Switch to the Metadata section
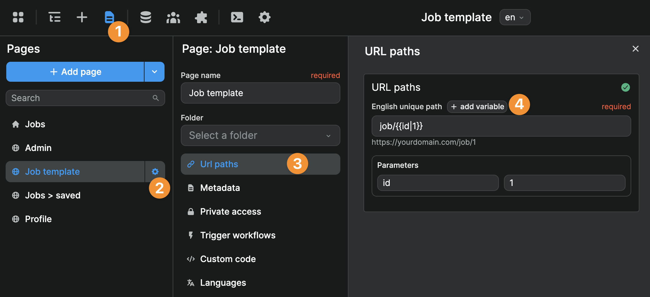 point(220,187)
